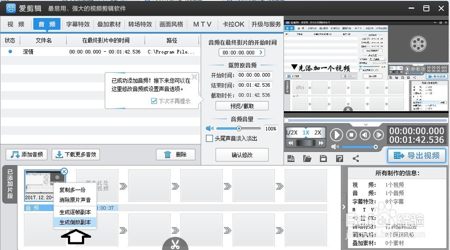
Task: Click the audio volume speaker icon
Action: (x=210, y=129)
